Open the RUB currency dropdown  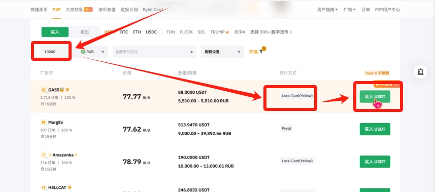pos(93,52)
